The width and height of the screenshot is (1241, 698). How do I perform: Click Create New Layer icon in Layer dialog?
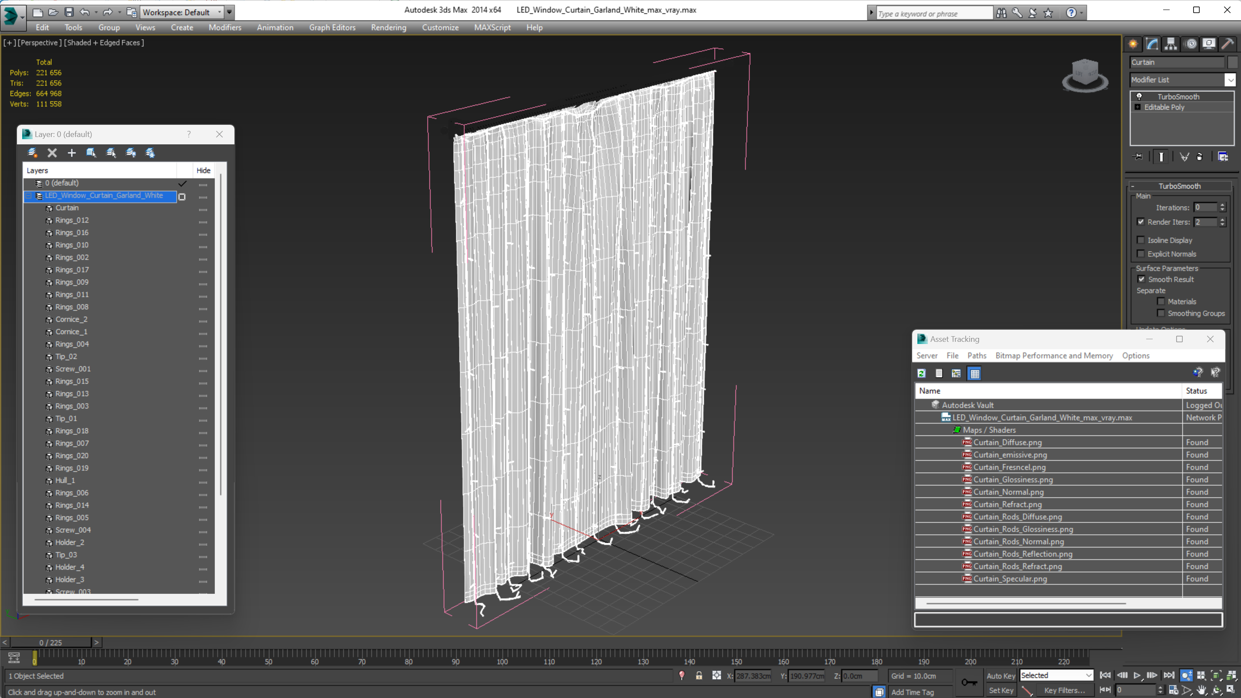click(x=32, y=153)
